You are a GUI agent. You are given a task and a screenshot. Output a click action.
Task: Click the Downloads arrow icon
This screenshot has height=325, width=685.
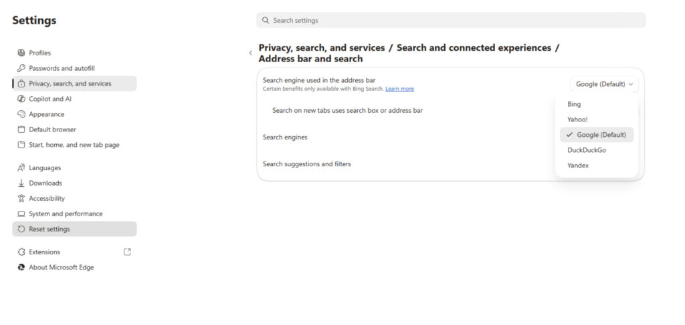coord(21,183)
